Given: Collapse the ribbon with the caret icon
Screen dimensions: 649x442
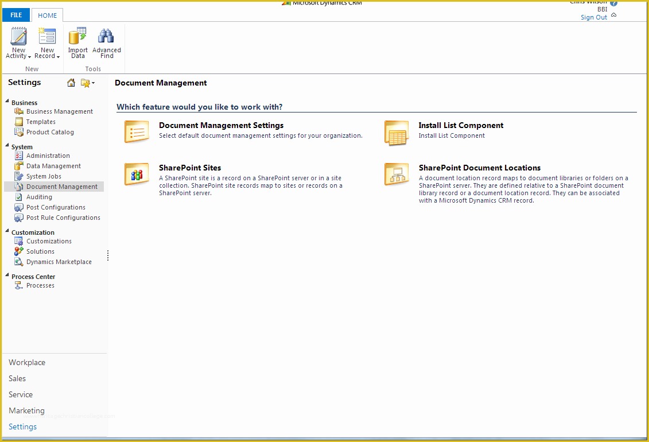Looking at the screenshot, I should point(614,15).
